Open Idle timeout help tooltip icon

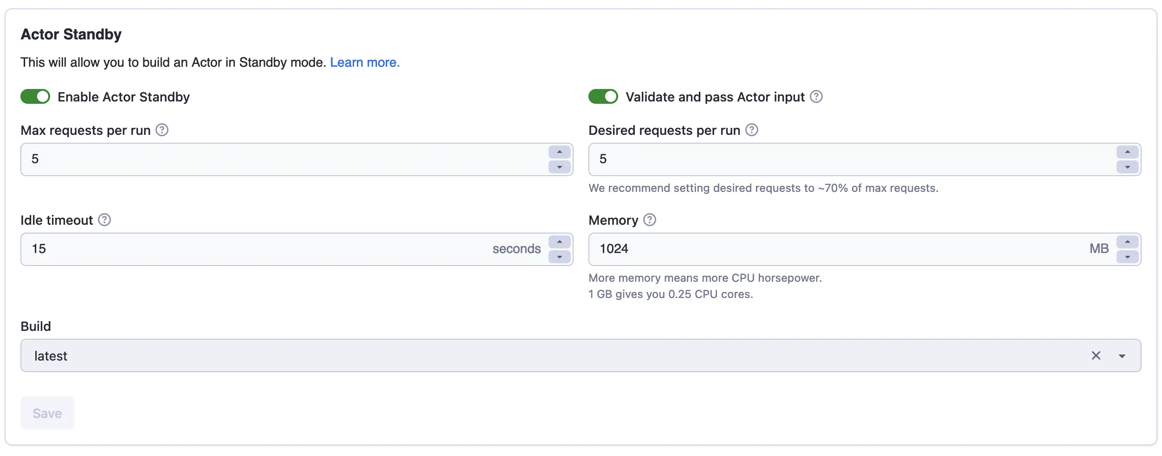coord(104,220)
